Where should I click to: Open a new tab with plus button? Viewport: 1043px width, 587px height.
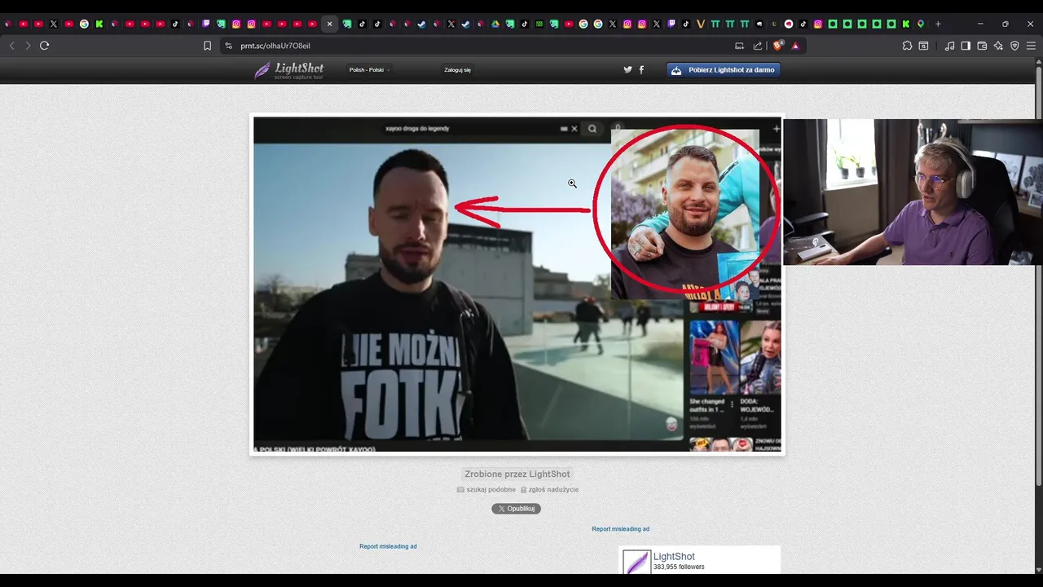pyautogui.click(x=938, y=24)
